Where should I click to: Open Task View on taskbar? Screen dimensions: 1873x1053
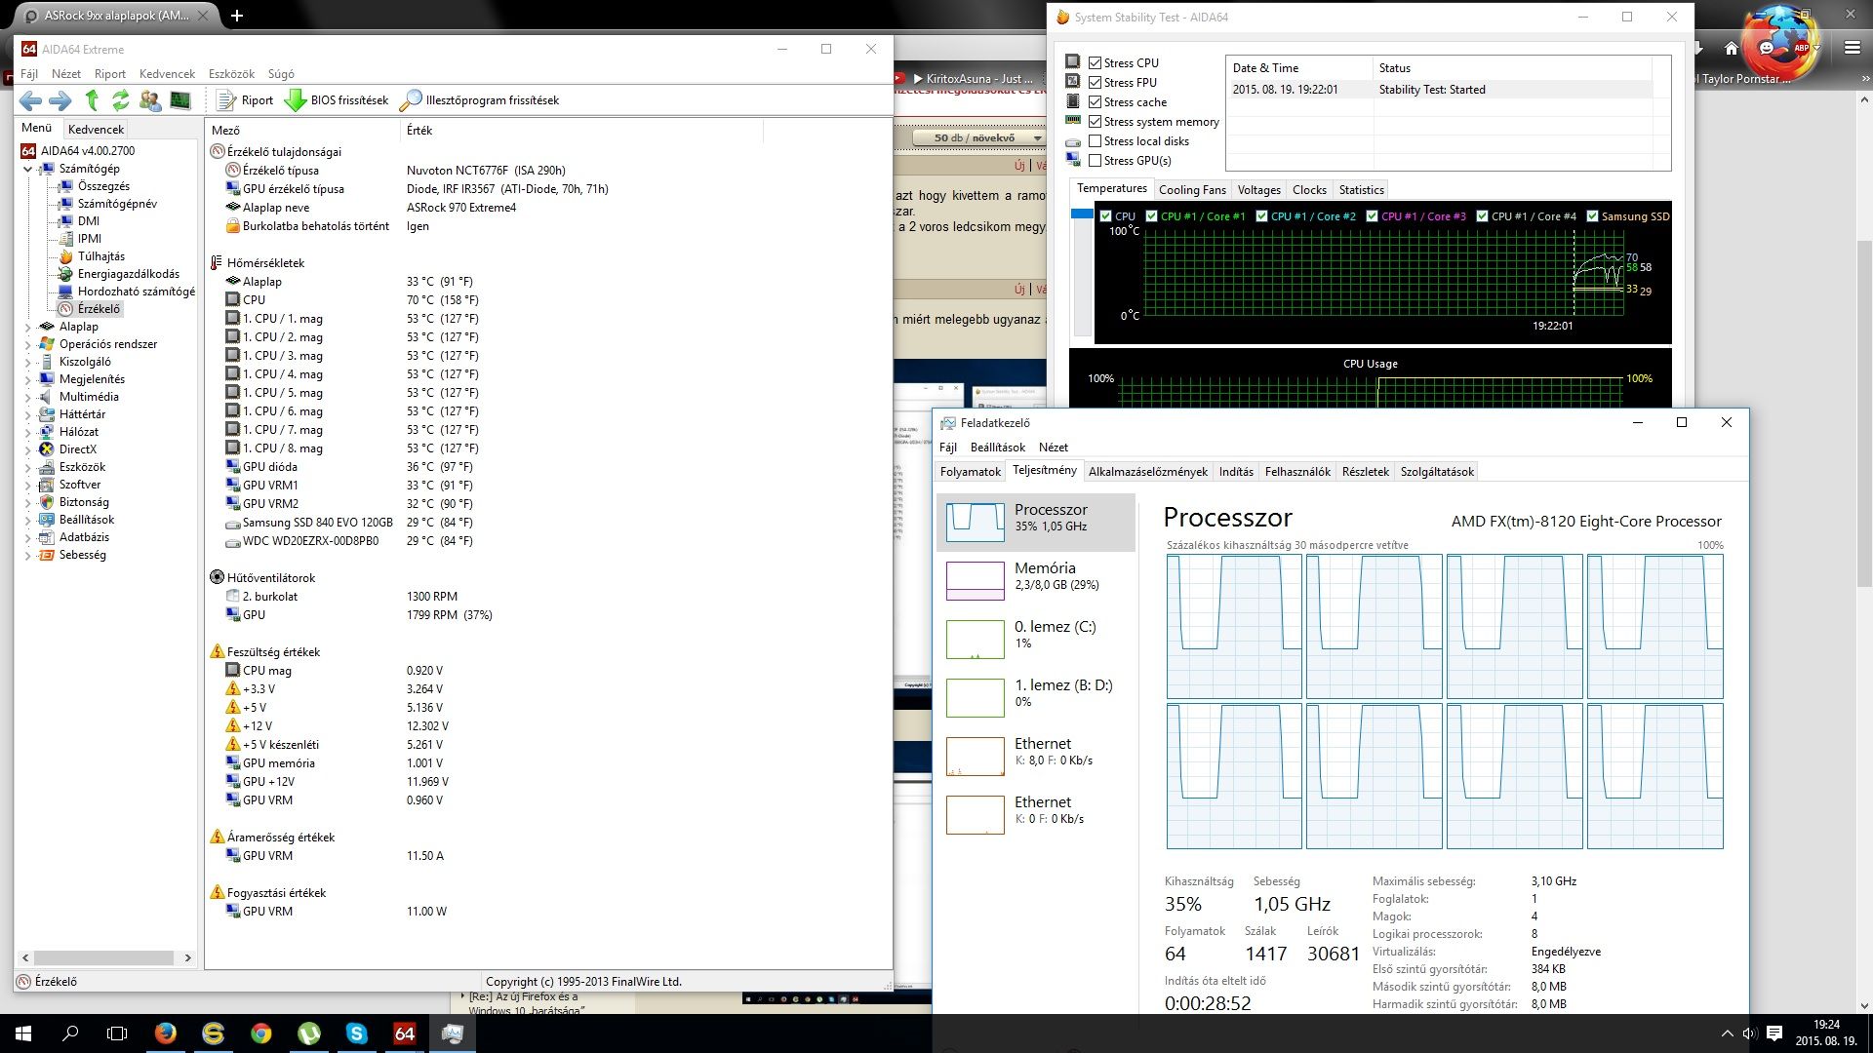click(117, 1033)
